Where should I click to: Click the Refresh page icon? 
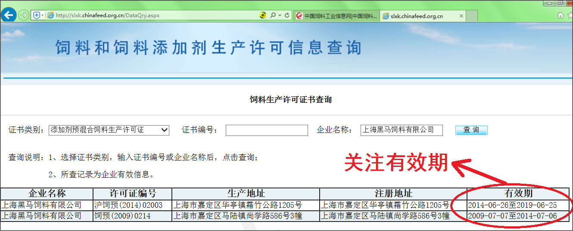coord(287,15)
